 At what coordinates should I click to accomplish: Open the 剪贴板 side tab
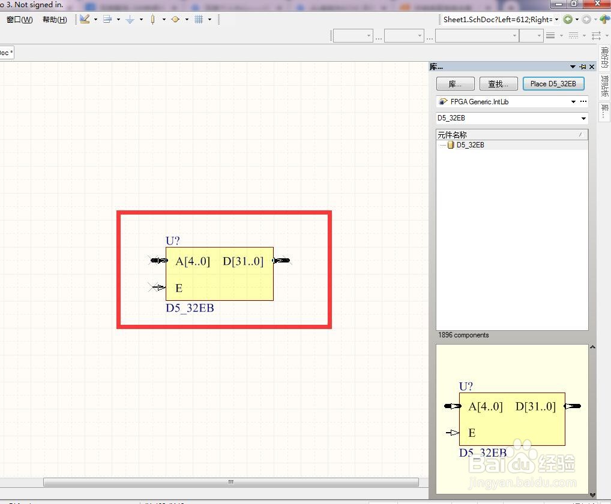(x=605, y=86)
